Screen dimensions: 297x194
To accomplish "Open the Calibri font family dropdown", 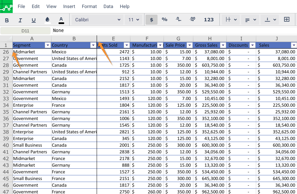I will coord(97,20).
